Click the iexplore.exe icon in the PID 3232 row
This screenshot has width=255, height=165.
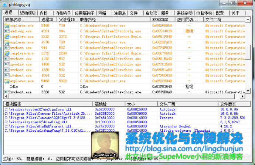[7, 37]
